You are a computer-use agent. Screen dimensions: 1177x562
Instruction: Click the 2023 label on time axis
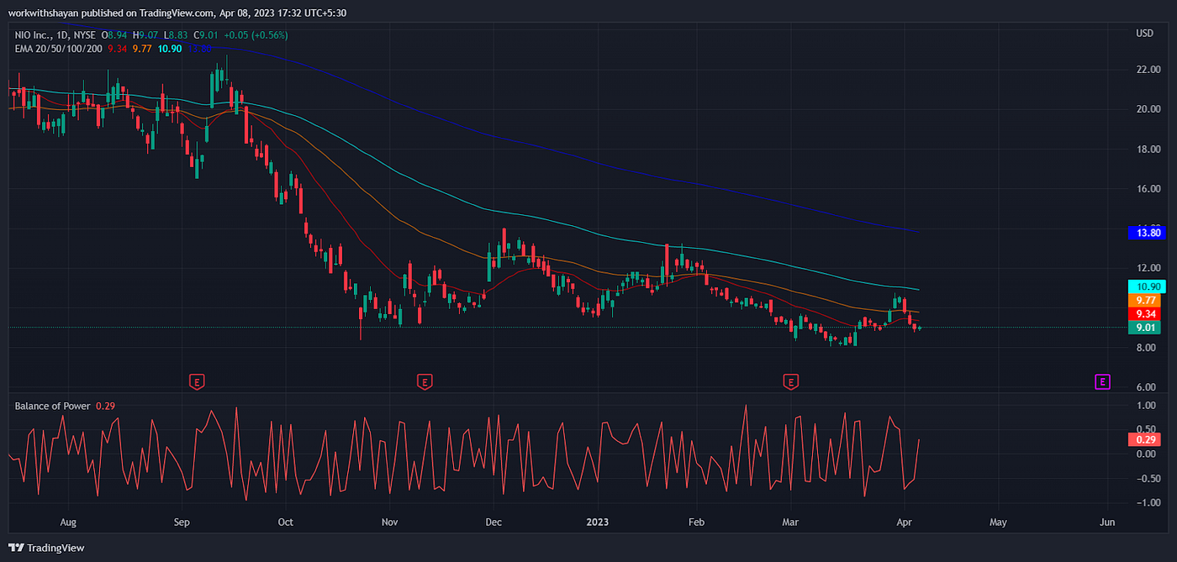tap(597, 523)
